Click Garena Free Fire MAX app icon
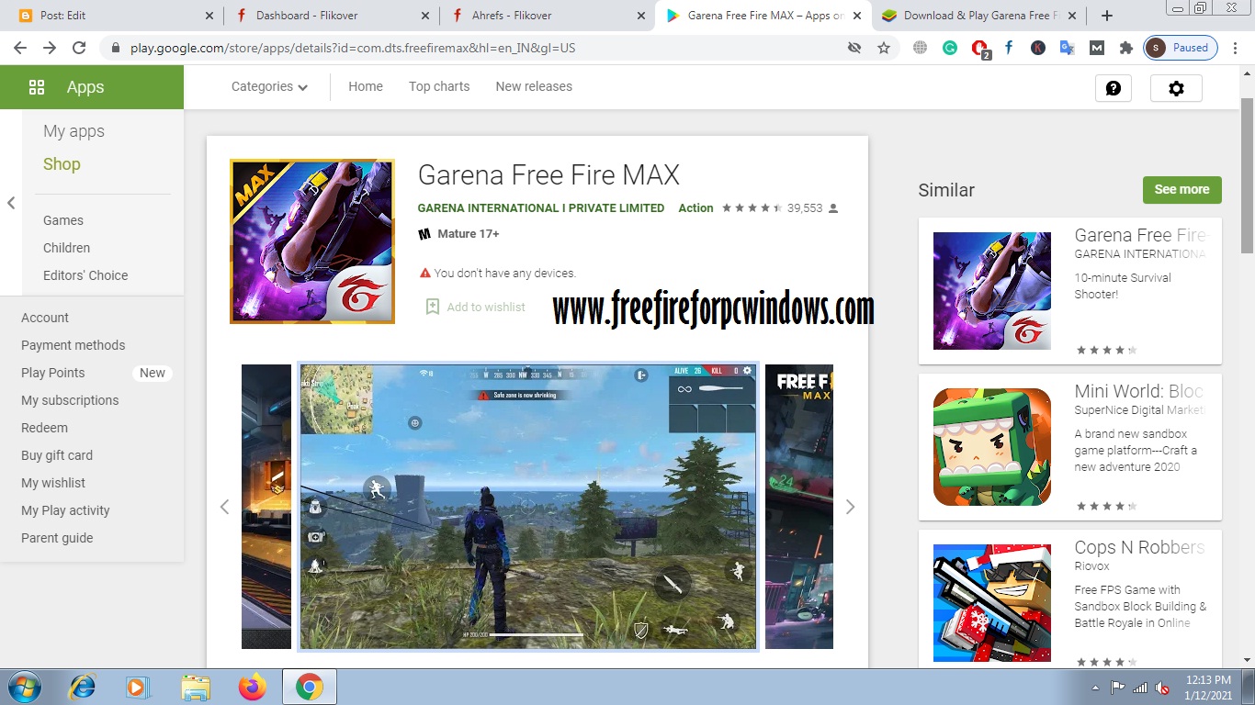This screenshot has width=1255, height=705. point(312,241)
